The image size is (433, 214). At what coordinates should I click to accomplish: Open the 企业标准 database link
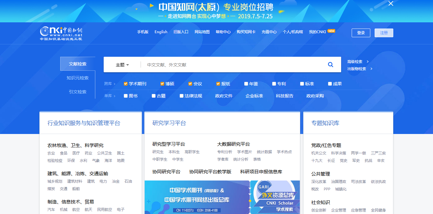point(254,96)
